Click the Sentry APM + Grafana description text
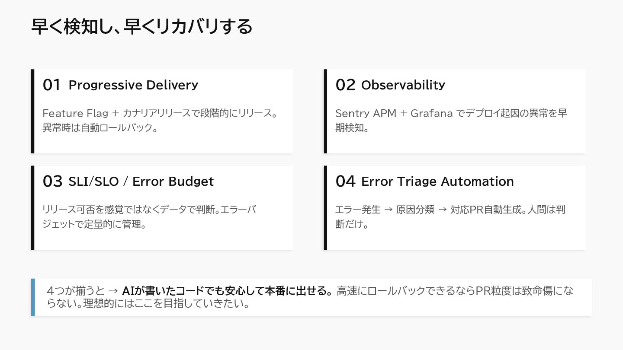The width and height of the screenshot is (623, 350). [x=451, y=121]
